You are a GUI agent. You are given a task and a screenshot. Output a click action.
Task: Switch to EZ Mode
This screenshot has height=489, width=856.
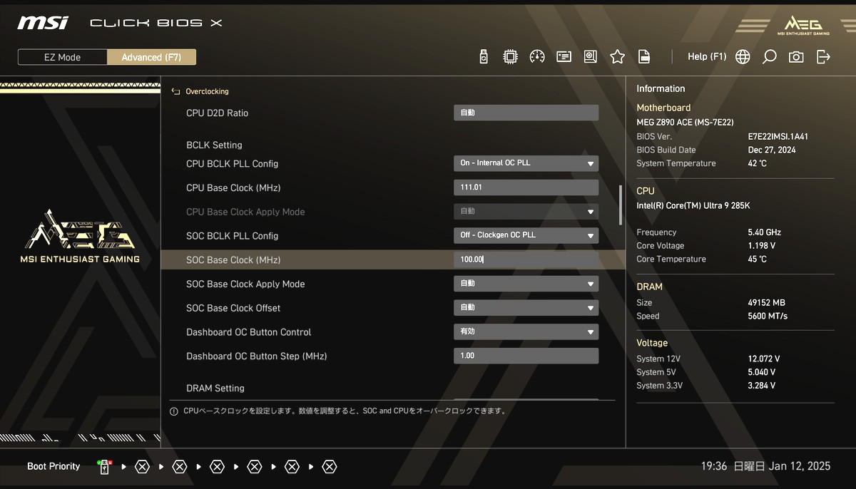tap(63, 57)
